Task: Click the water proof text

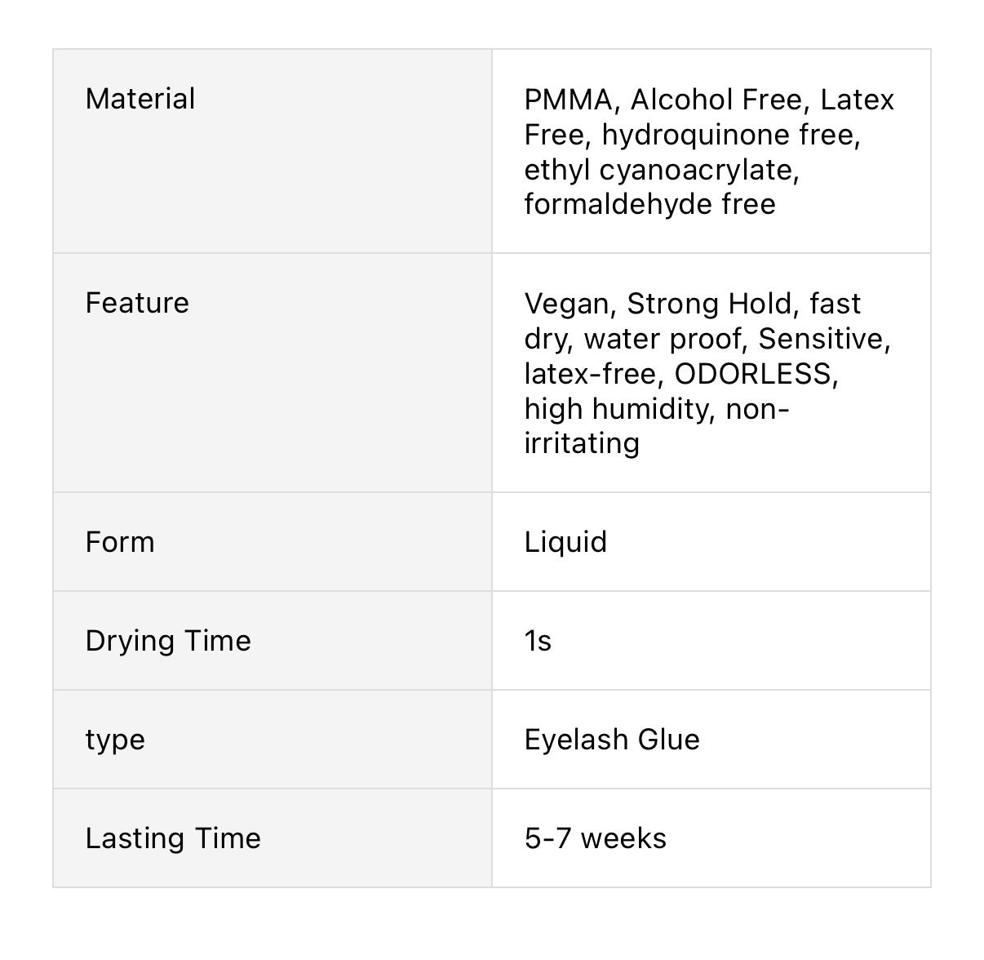Action: tap(666, 339)
